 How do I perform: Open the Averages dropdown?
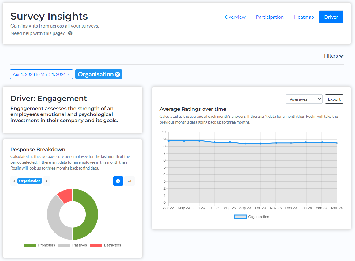coord(304,99)
